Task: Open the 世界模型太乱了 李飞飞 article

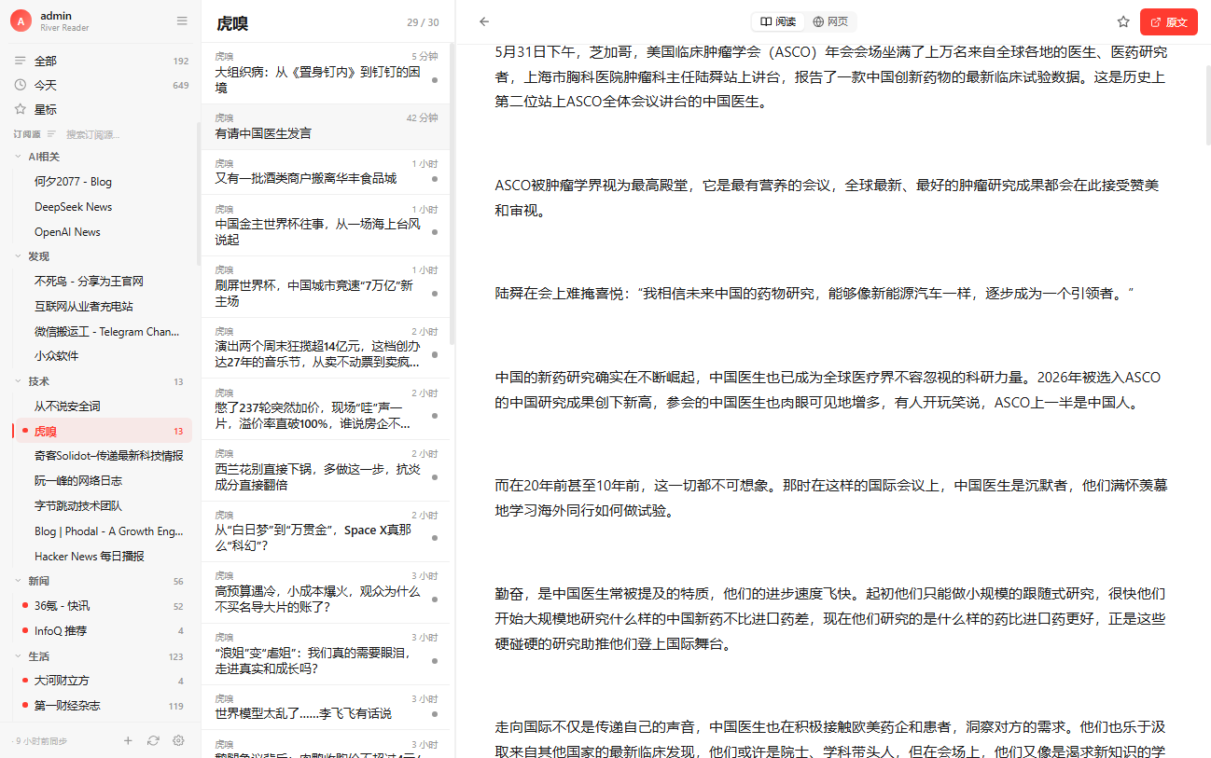Action: point(325,707)
